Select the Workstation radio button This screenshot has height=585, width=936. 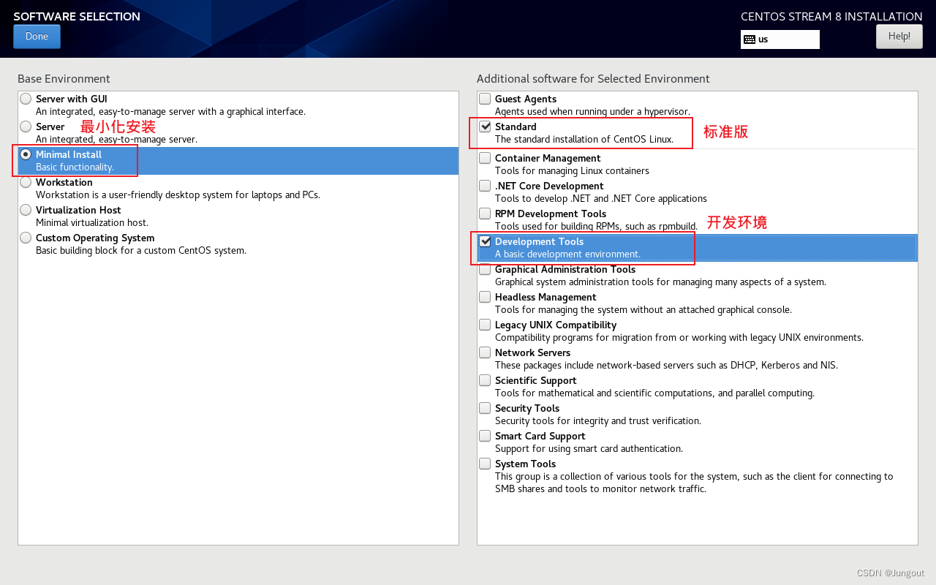pos(26,182)
